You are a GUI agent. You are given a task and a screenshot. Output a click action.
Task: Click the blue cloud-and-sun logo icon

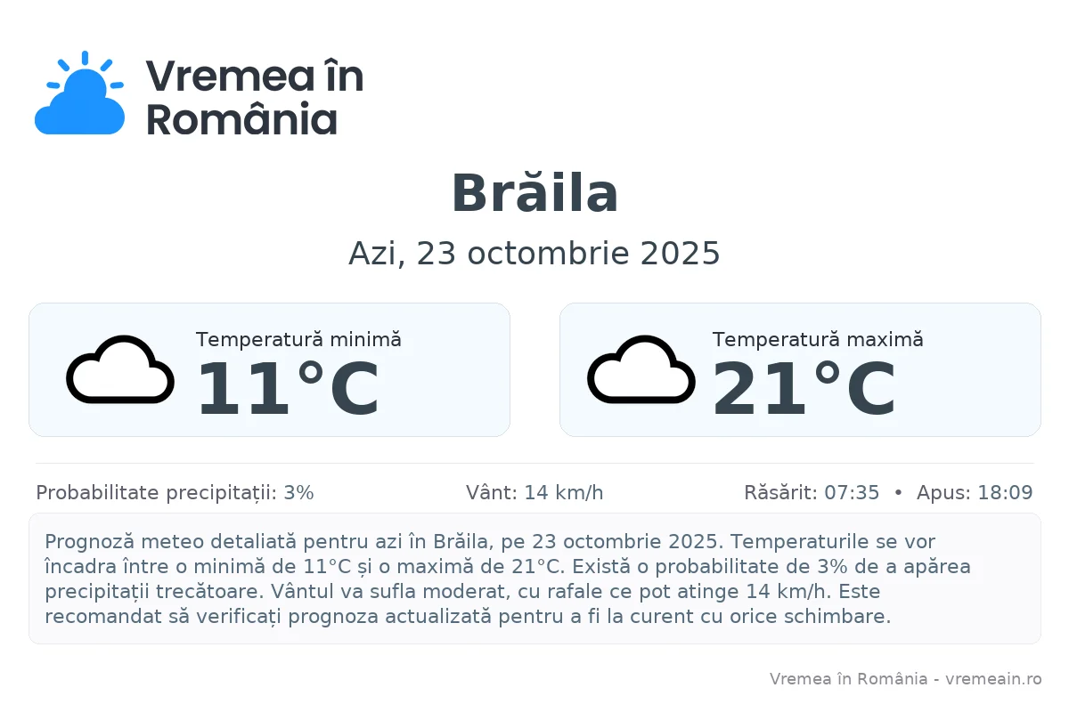click(x=79, y=94)
